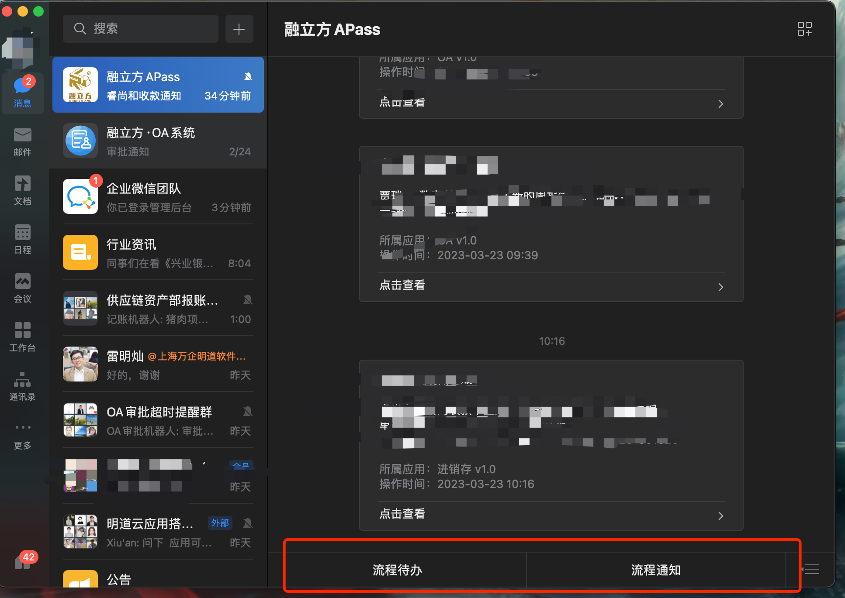Click the mute bell icon on 融立方 APass

click(248, 76)
